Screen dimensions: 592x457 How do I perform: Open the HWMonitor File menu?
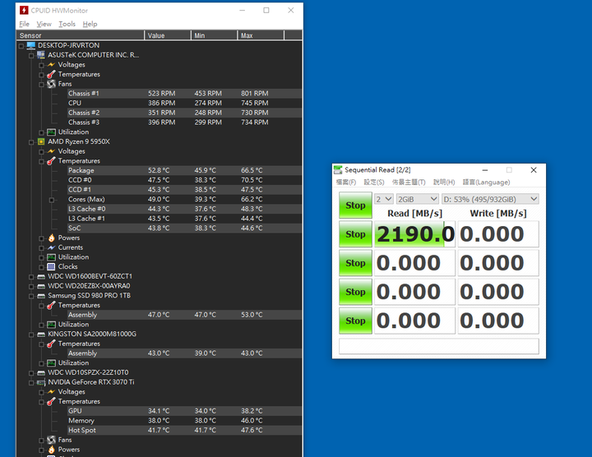pos(24,24)
